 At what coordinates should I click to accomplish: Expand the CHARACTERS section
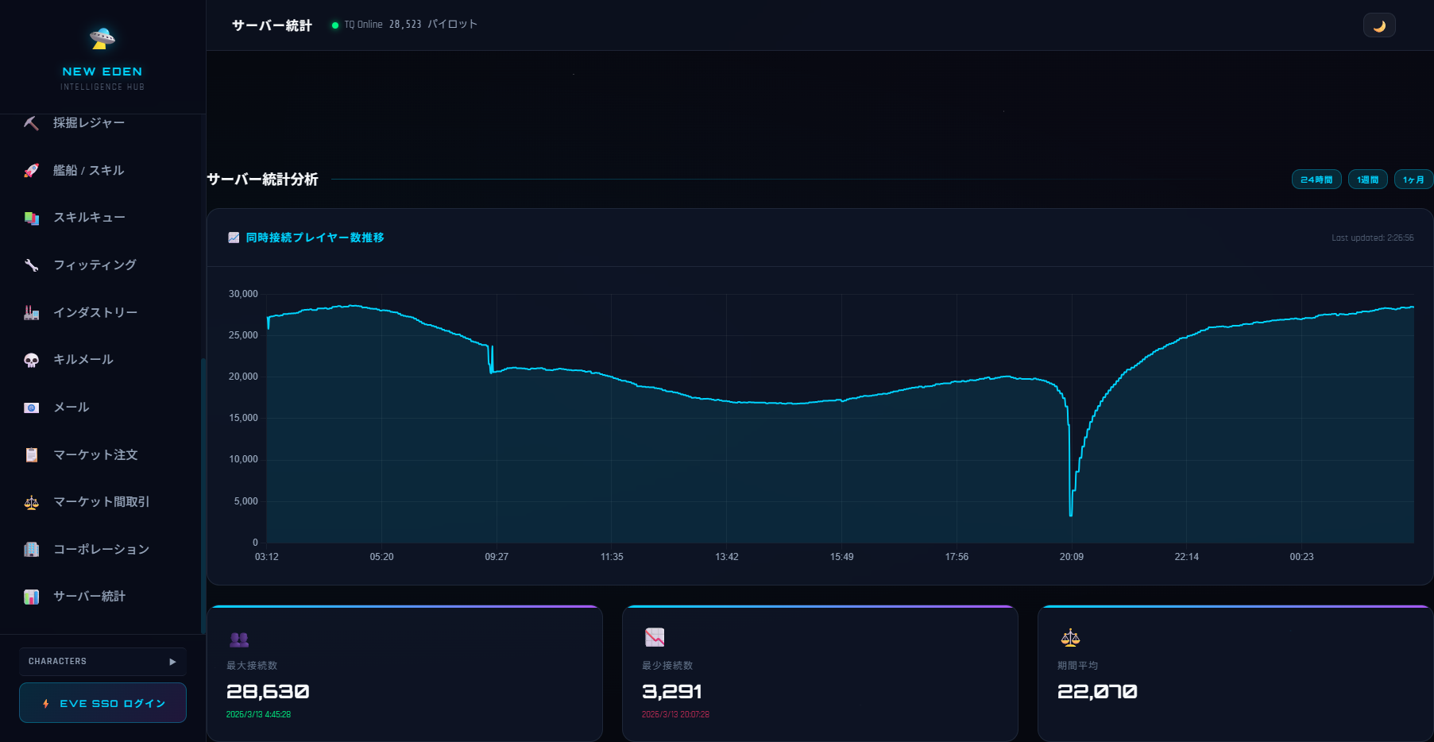point(102,661)
